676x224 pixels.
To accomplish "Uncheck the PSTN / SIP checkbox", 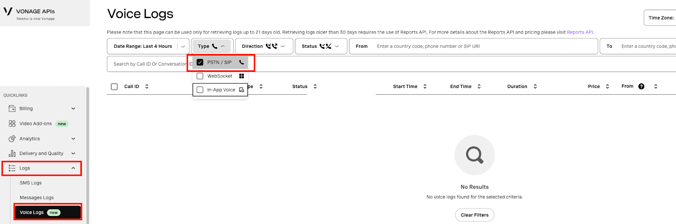I will click(200, 62).
